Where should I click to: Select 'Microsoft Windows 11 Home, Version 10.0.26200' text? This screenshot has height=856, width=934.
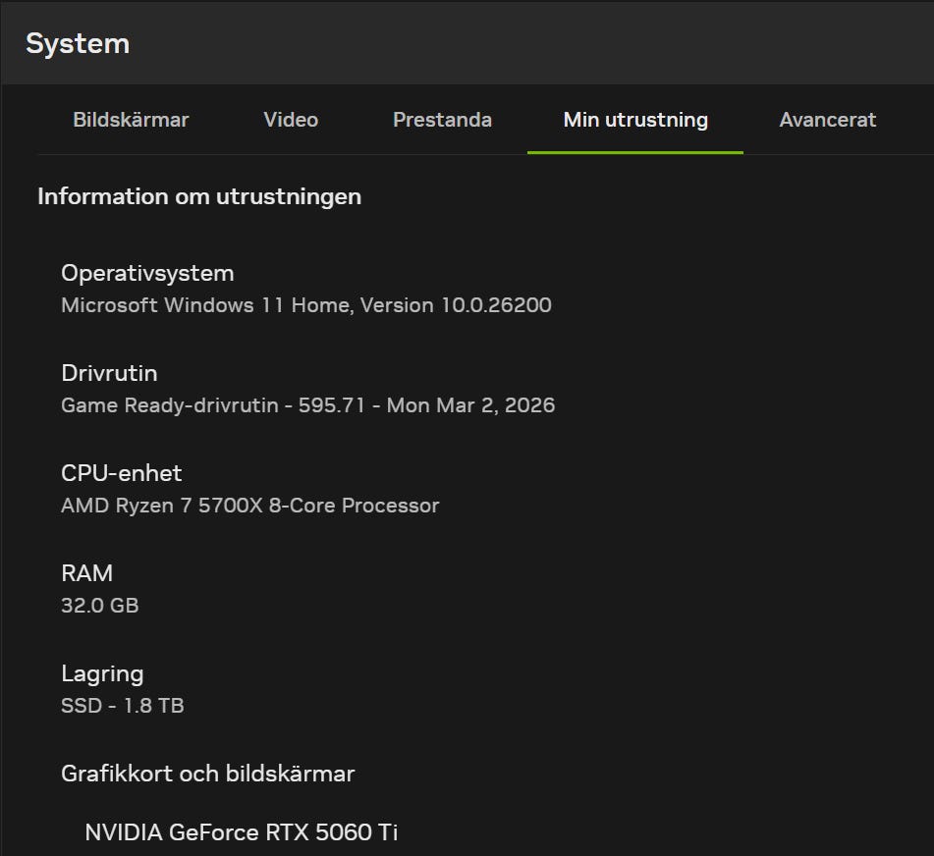pyautogui.click(x=306, y=304)
